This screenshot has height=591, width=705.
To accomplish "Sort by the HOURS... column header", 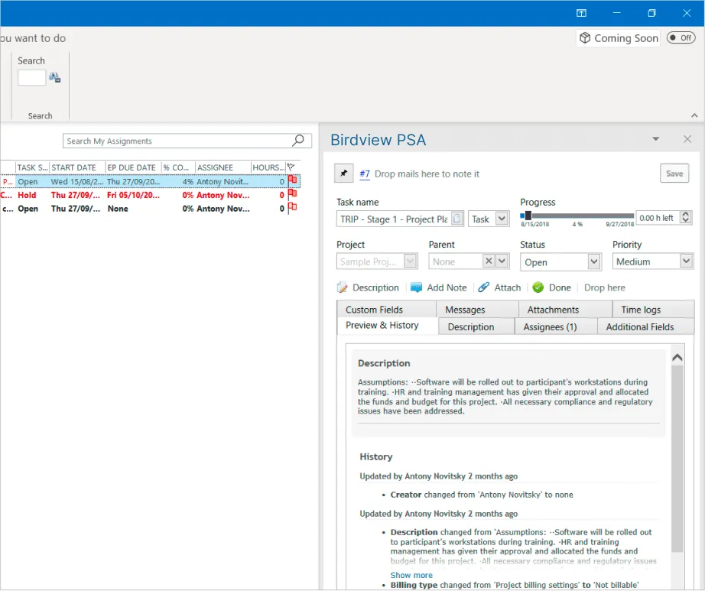I will [x=268, y=167].
